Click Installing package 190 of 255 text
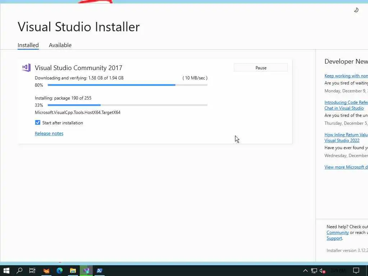 coord(63,98)
